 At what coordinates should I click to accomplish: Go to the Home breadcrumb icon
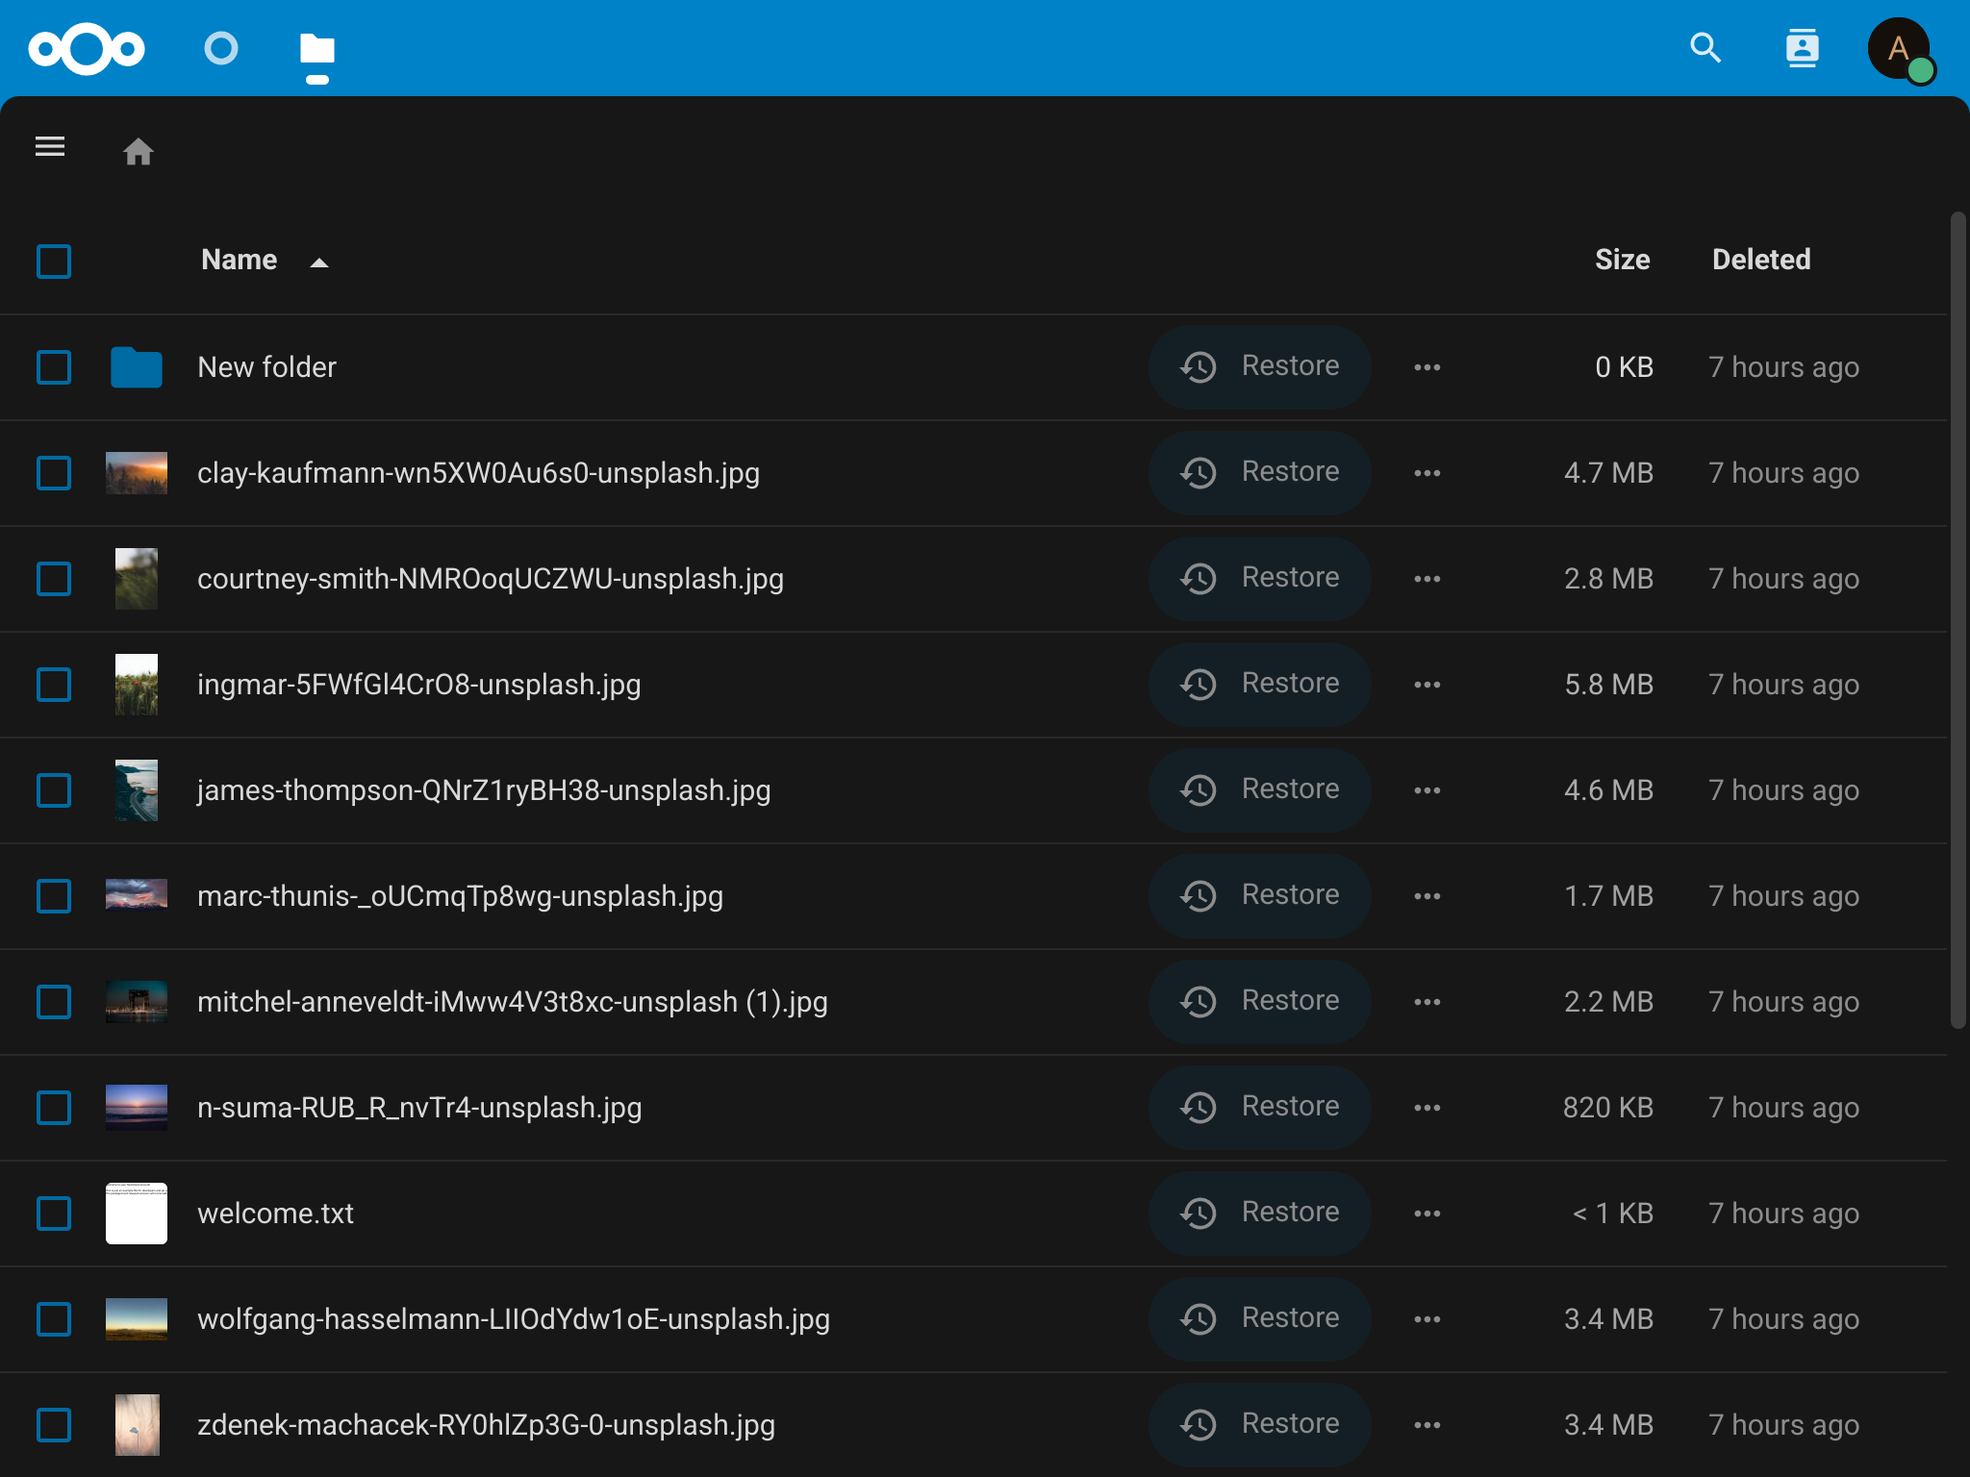pos(139,151)
